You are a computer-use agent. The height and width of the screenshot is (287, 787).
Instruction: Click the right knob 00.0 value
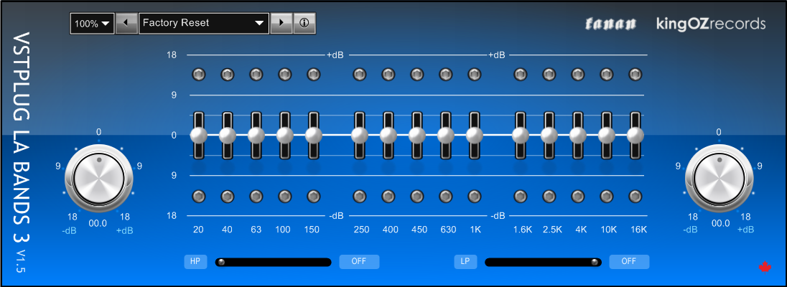(x=720, y=224)
